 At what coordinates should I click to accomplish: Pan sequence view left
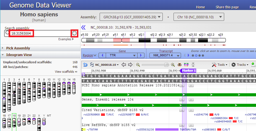click(124, 65)
